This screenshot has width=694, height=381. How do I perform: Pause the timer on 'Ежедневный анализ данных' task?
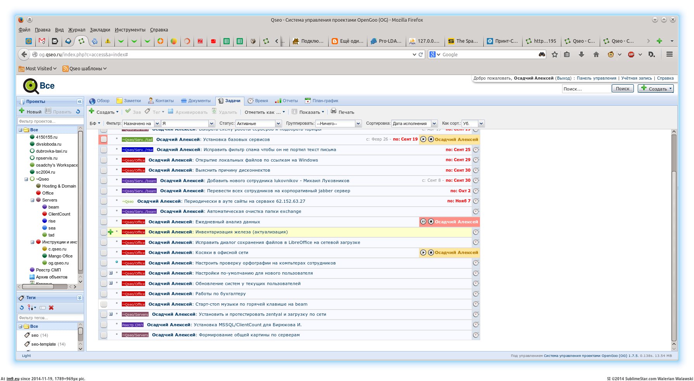coord(423,222)
